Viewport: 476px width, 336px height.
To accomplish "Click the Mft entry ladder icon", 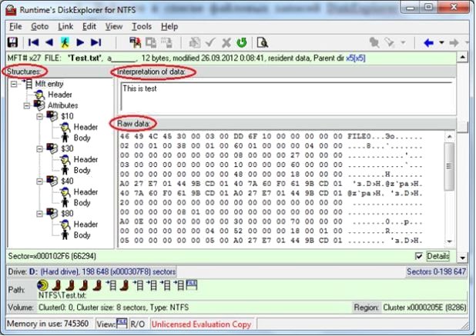I will (27, 84).
